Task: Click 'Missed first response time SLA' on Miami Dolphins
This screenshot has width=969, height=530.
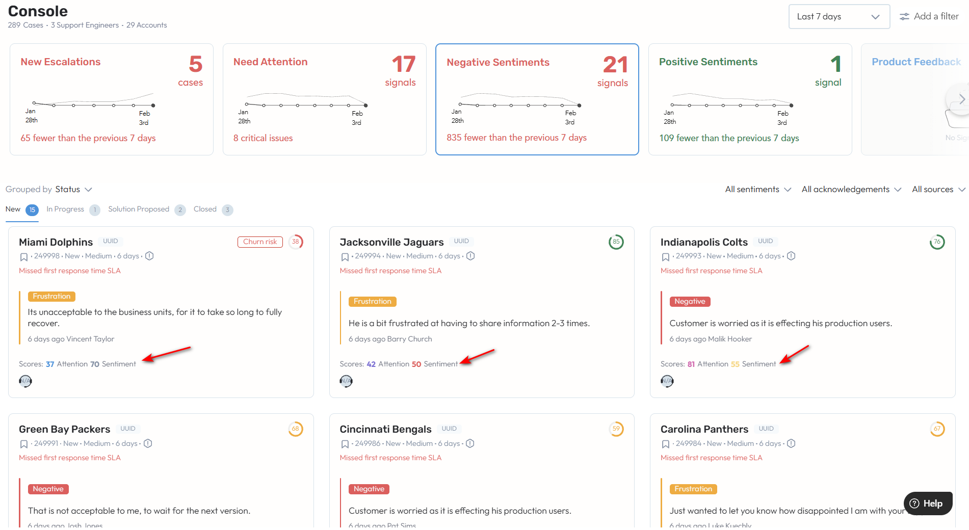Action: 70,271
